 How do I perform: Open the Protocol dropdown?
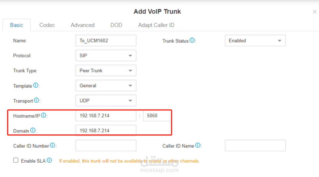[x=106, y=56]
